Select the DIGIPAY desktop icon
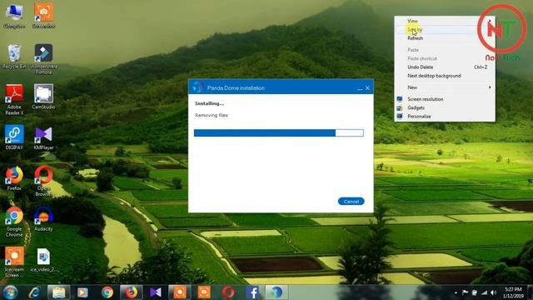The image size is (533, 300). coord(14,137)
